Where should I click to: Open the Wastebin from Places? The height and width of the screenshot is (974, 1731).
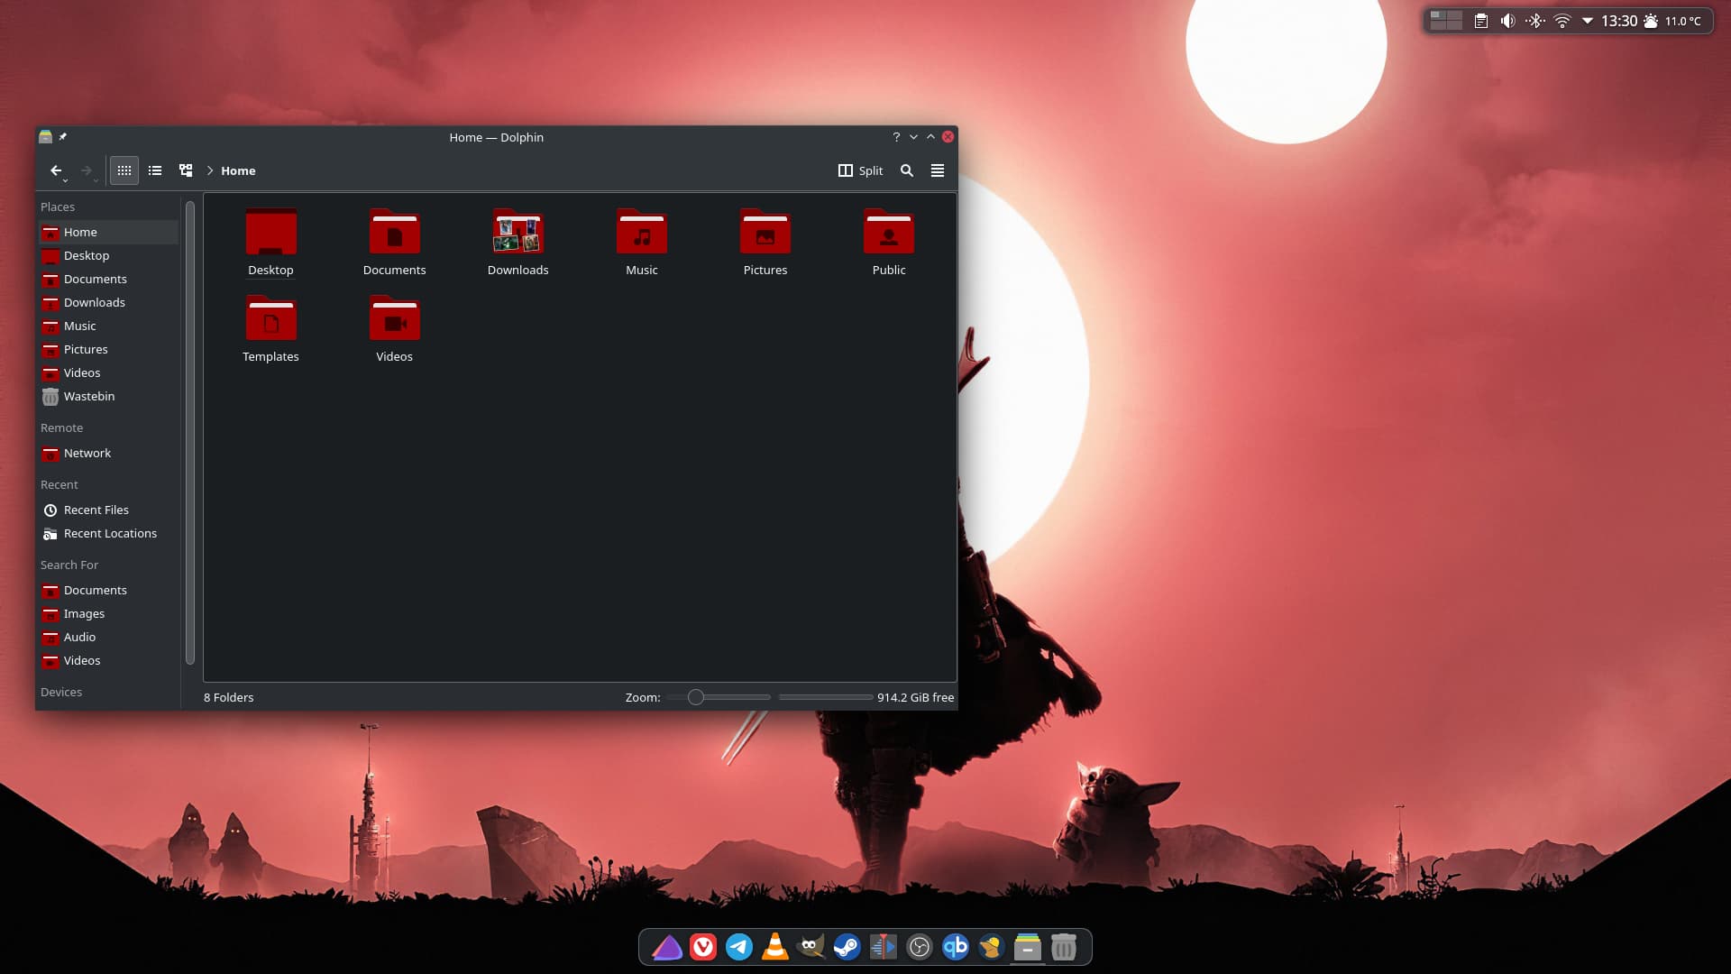pos(87,396)
